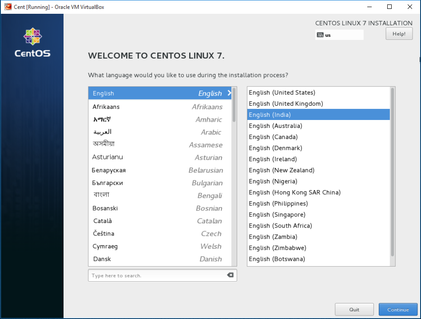
Task: Choose English (United Kingdom) locale
Action: pyautogui.click(x=318, y=104)
